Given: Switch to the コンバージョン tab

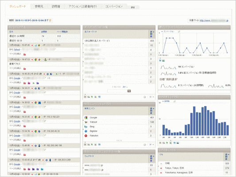Looking at the screenshot, I should point(114,6).
